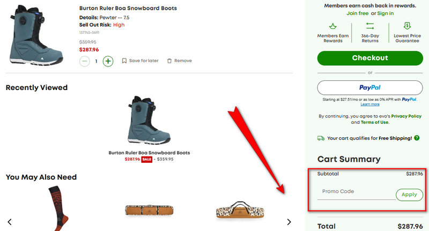Click the Remove trash icon
The width and height of the screenshot is (429, 231).
pyautogui.click(x=169, y=61)
